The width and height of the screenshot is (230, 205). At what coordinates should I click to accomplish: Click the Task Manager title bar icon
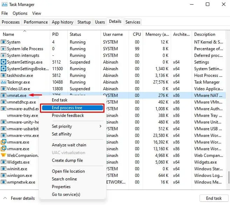[x=5, y=5]
